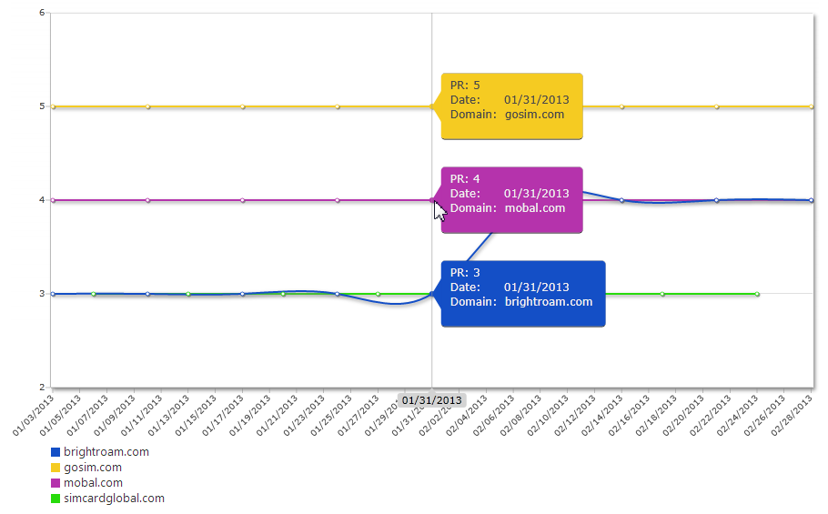Select mobal.com data point at 01/31/2013

coord(432,200)
